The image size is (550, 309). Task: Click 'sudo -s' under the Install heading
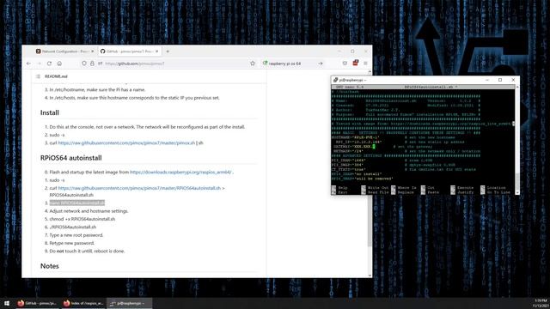tap(57, 135)
